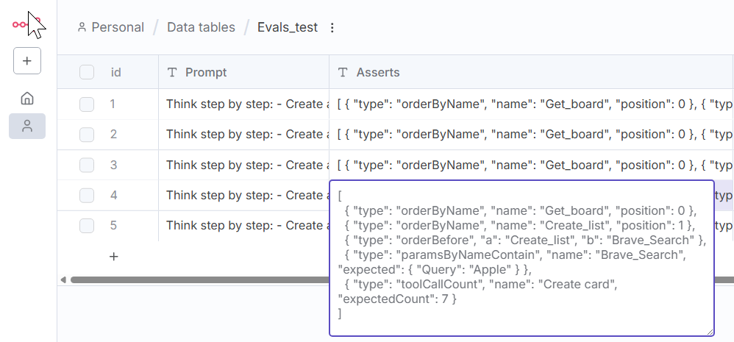Click the Prompt column header
The width and height of the screenshot is (734, 342).
coord(206,72)
